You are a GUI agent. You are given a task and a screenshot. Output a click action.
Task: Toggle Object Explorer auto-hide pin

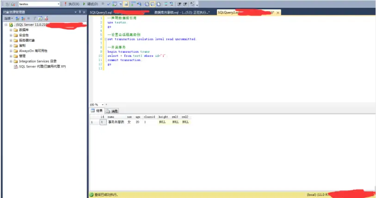(80, 12)
